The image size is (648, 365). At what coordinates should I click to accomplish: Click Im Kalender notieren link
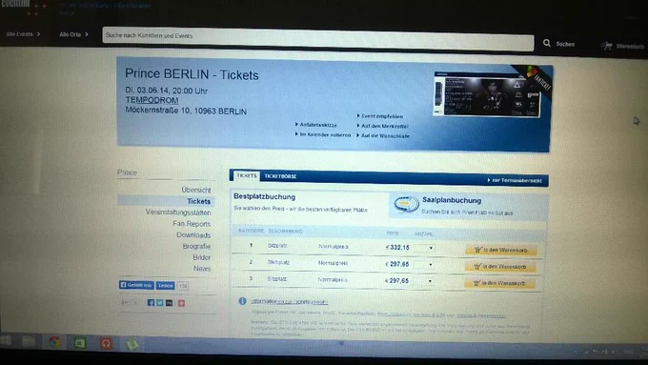pos(325,134)
